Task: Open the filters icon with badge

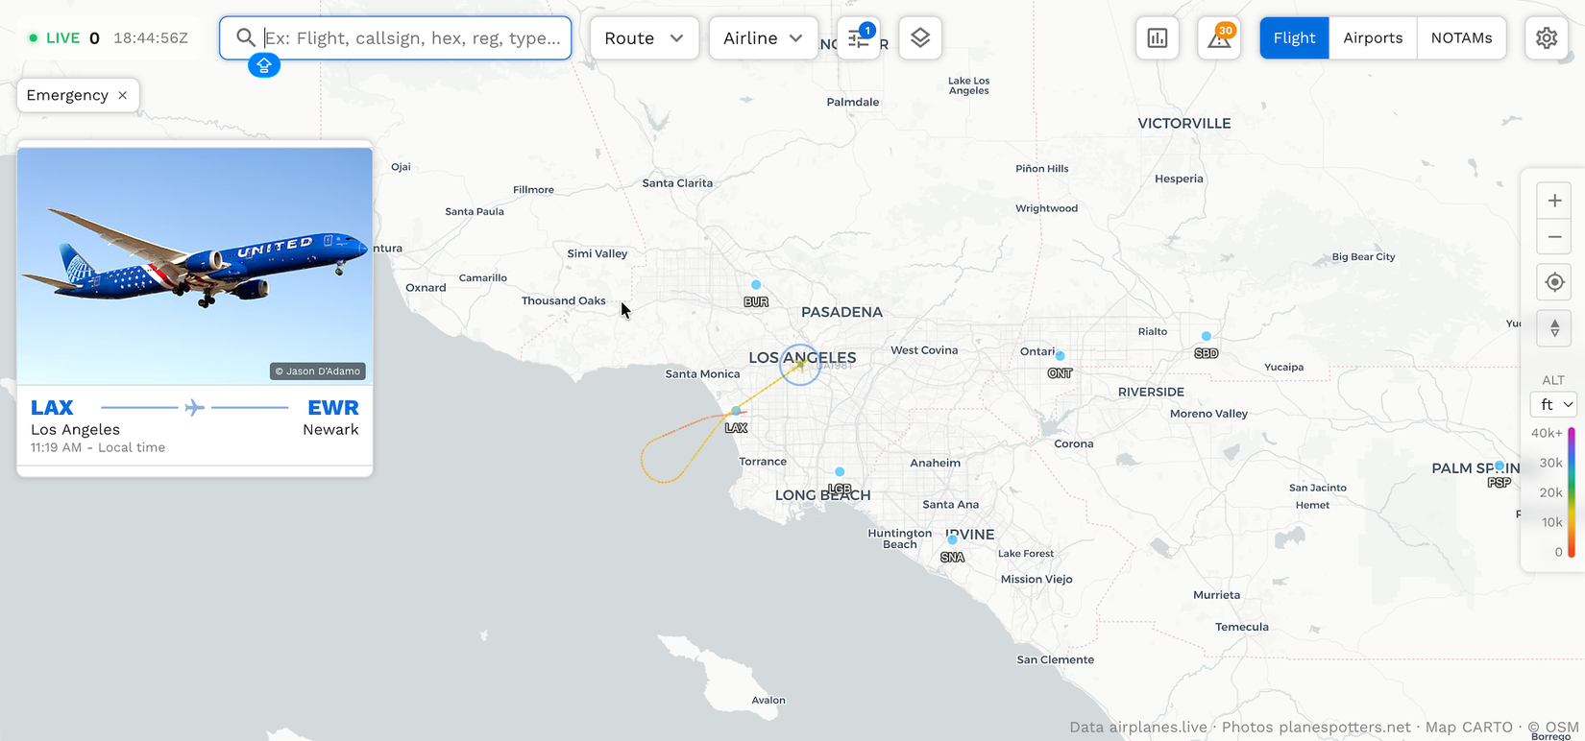Action: pos(859,38)
